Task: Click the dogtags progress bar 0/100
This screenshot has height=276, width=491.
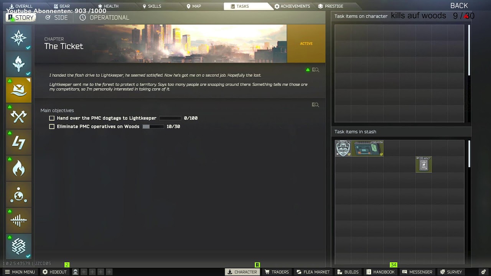Action: [x=170, y=118]
